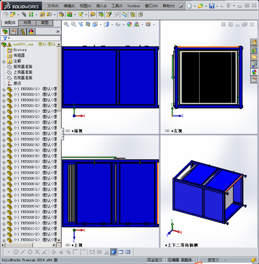Click the Bill of Materials icon
259x264 pixels.
tap(101, 15)
